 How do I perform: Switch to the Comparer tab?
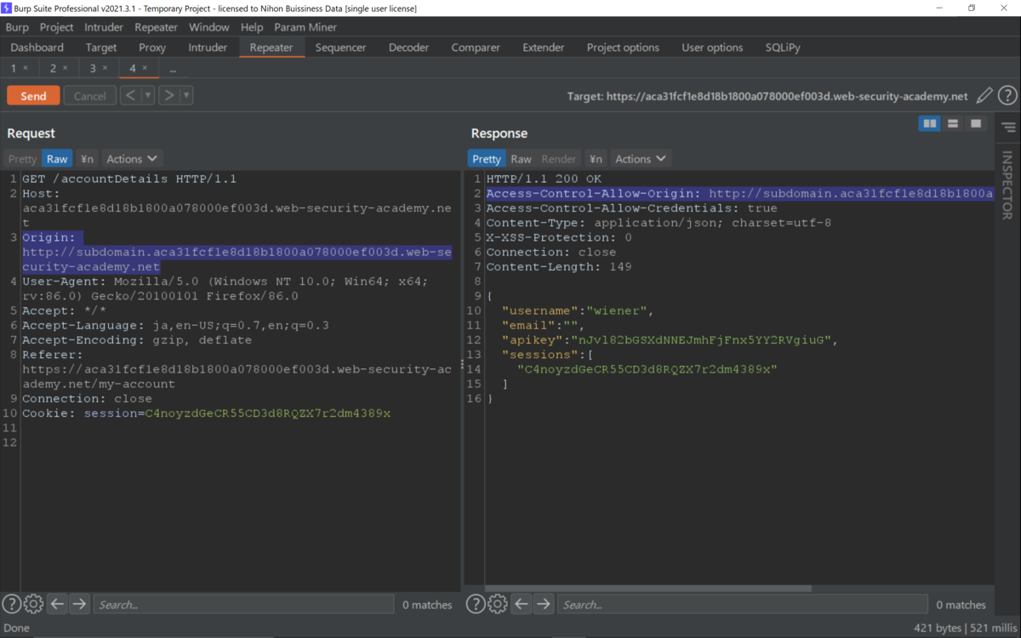476,48
